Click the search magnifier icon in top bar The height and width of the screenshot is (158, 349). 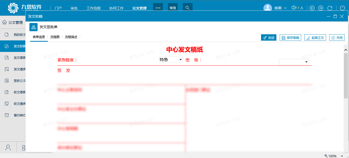(187, 8)
